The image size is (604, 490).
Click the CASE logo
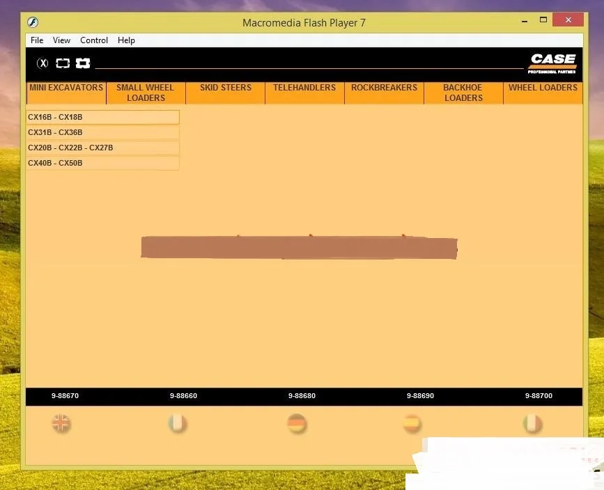(552, 63)
